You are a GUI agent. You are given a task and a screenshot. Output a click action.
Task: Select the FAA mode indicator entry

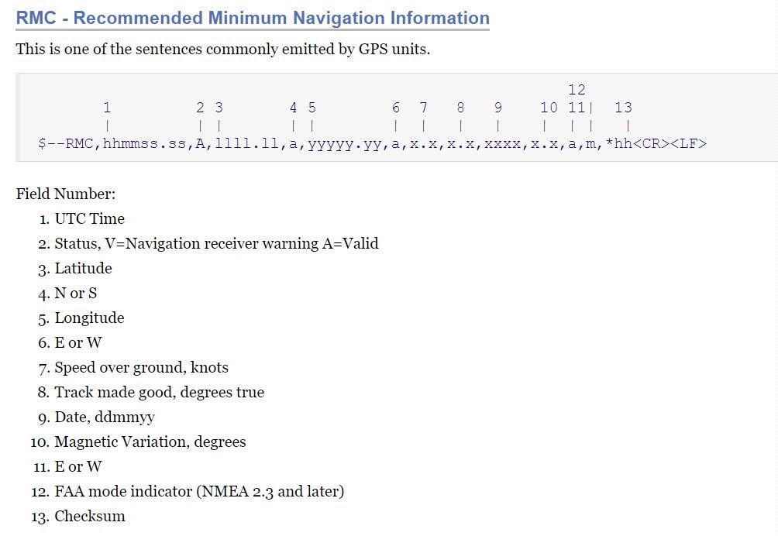[199, 491]
